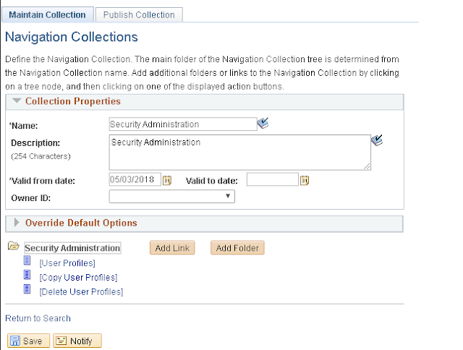
Task: Click spell check icon next to Name field
Action: click(x=263, y=123)
